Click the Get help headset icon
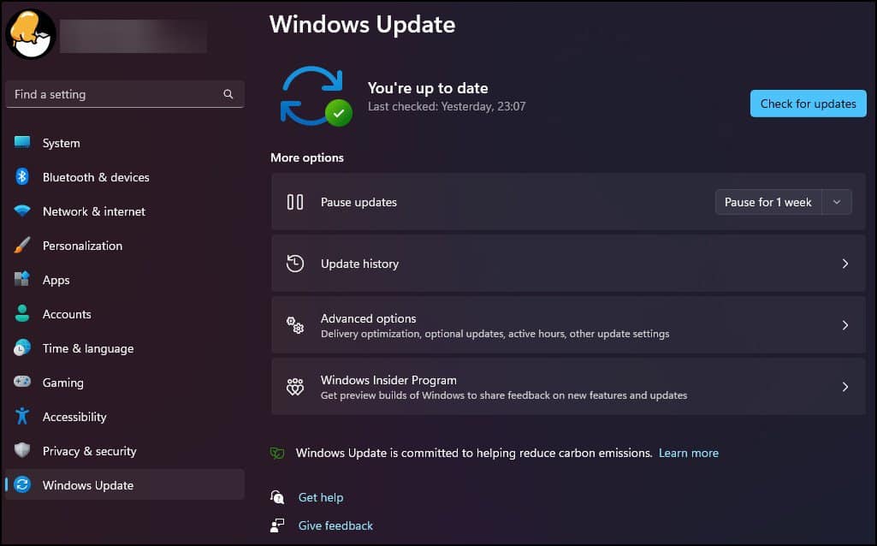Screen dimensions: 877x546 [277, 496]
